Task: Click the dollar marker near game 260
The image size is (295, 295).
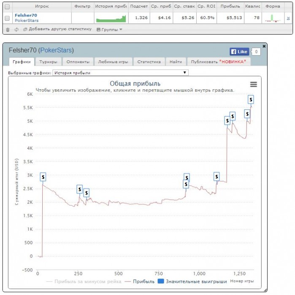Action: coord(79,189)
